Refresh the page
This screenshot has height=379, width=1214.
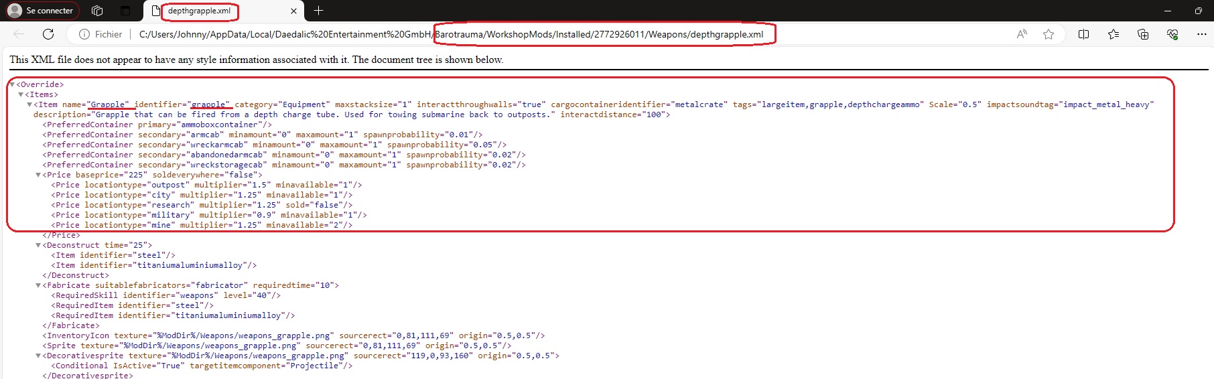click(x=48, y=34)
